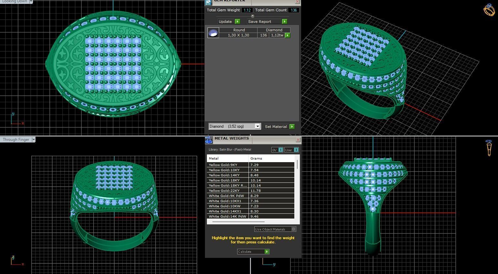Click the Metal column header

[228, 158]
